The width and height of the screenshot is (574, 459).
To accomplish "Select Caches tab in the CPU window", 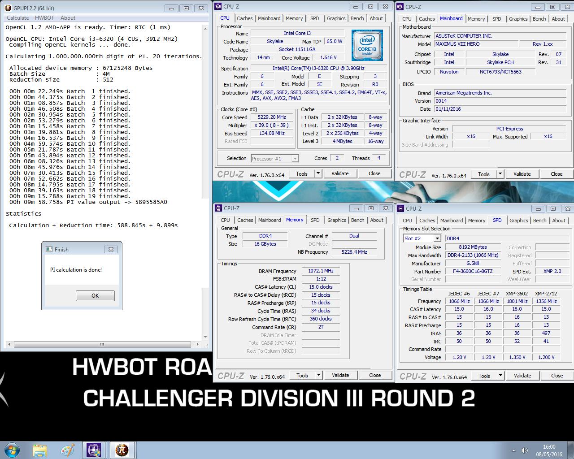I will point(245,18).
